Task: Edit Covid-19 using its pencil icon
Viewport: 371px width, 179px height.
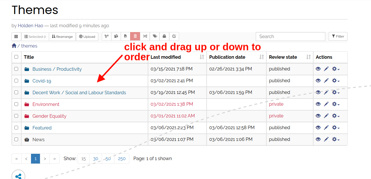Action: point(326,81)
